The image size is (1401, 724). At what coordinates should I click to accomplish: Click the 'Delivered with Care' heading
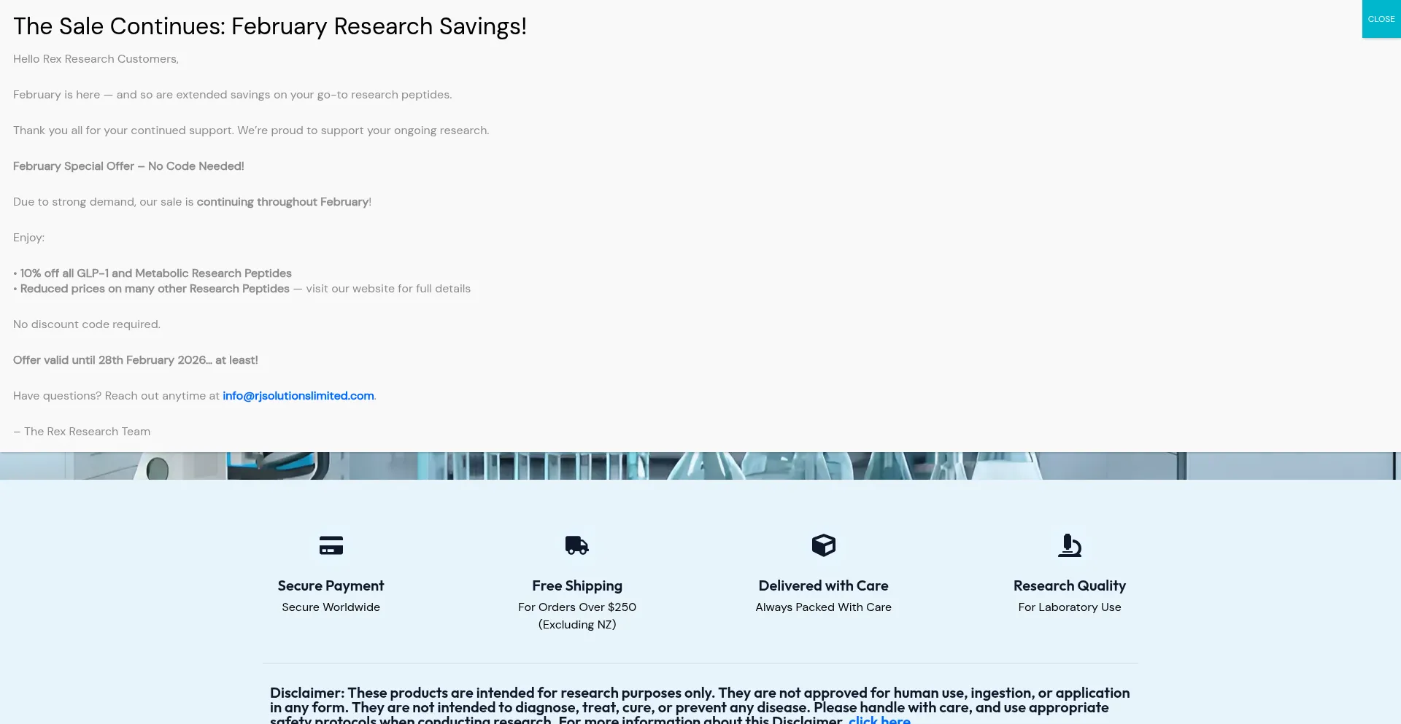(x=823, y=585)
